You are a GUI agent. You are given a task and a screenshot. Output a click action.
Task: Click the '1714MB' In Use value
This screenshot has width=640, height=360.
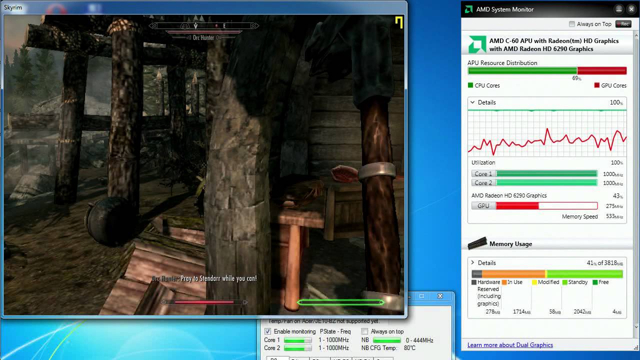point(521,311)
